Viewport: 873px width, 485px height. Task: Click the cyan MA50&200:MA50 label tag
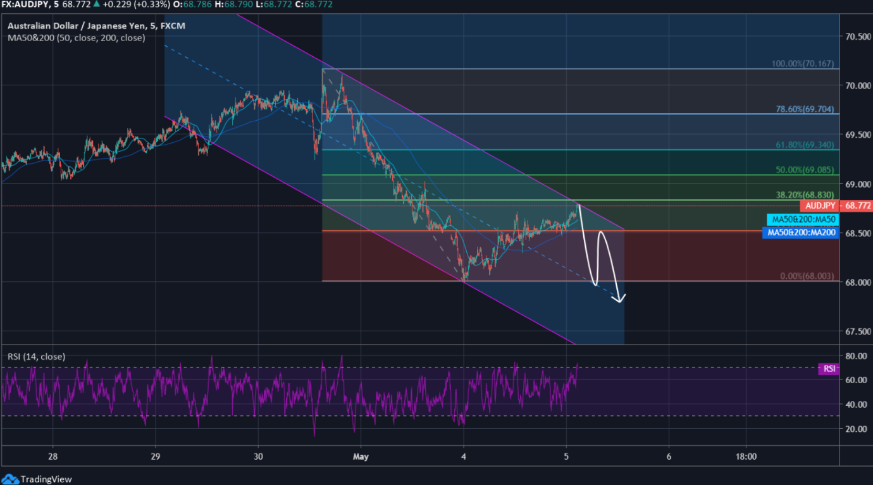pyautogui.click(x=803, y=219)
